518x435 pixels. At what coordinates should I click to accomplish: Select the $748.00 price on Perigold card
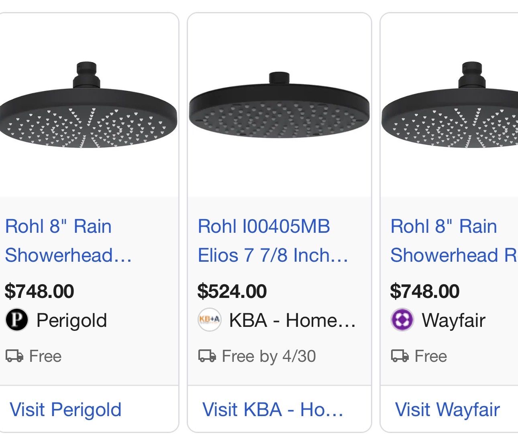tap(39, 291)
